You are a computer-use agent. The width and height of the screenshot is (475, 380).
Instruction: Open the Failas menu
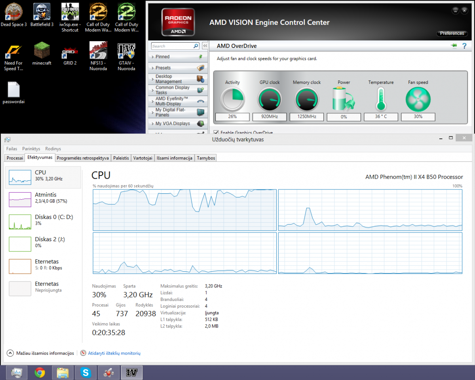(11, 149)
